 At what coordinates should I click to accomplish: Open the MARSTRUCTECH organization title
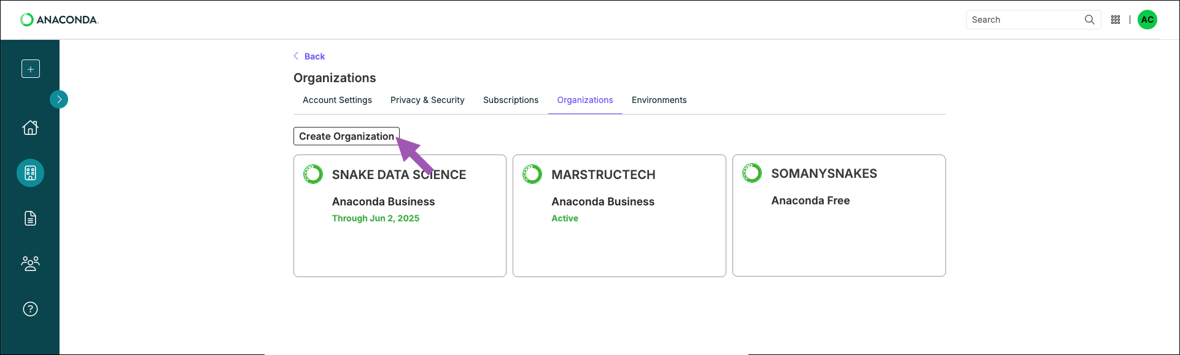coord(604,175)
